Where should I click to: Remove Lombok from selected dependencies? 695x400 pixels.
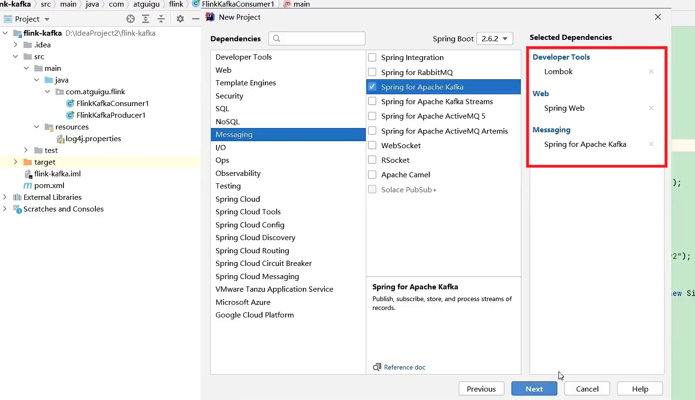pos(651,71)
